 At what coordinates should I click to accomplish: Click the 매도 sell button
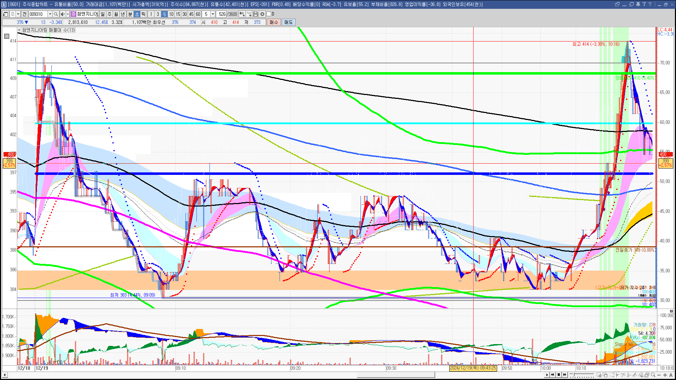pyautogui.click(x=288, y=22)
